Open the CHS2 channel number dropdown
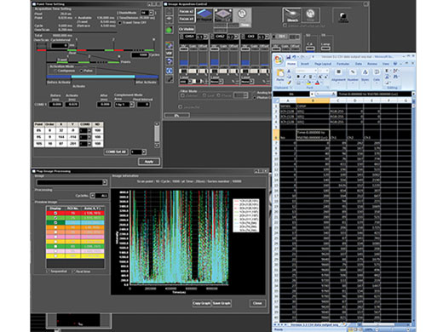The image size is (443, 332). coord(236,37)
